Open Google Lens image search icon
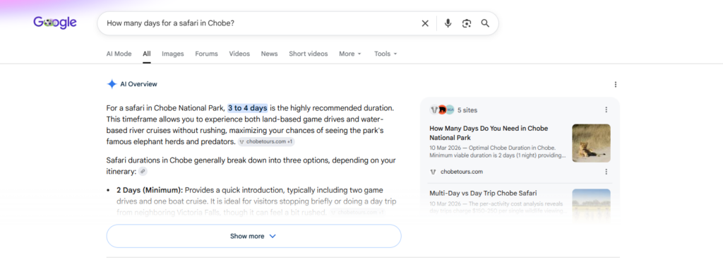The height and width of the screenshot is (265, 723). point(467,23)
